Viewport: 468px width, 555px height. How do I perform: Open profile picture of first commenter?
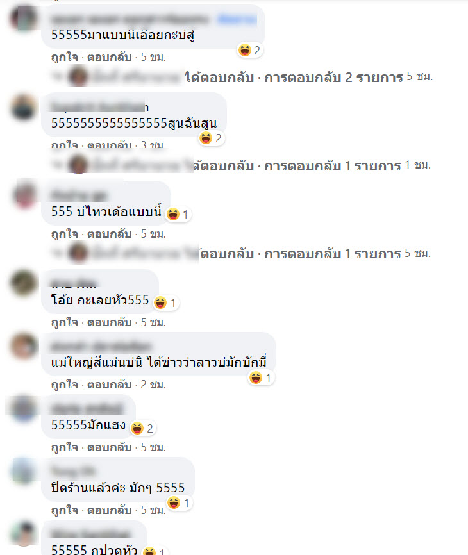(x=24, y=18)
